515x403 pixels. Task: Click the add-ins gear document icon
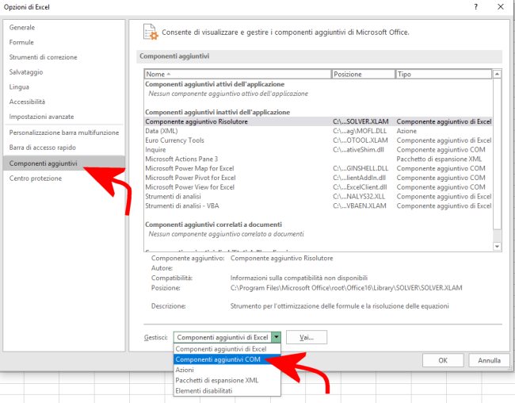[x=151, y=32]
